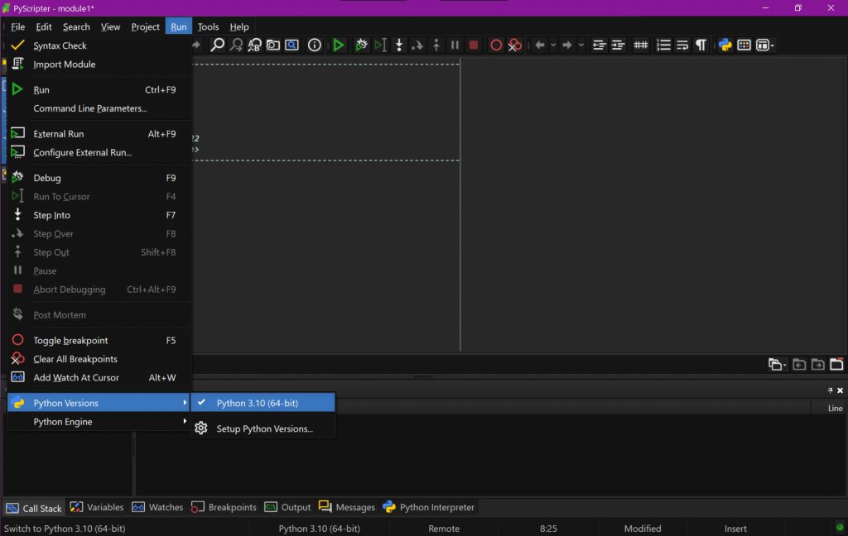Open the File menu
848x536 pixels.
[18, 26]
